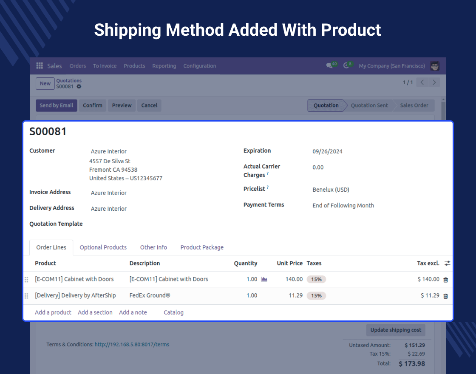Click Add a note link
The image size is (476, 374).
pyautogui.click(x=133, y=312)
